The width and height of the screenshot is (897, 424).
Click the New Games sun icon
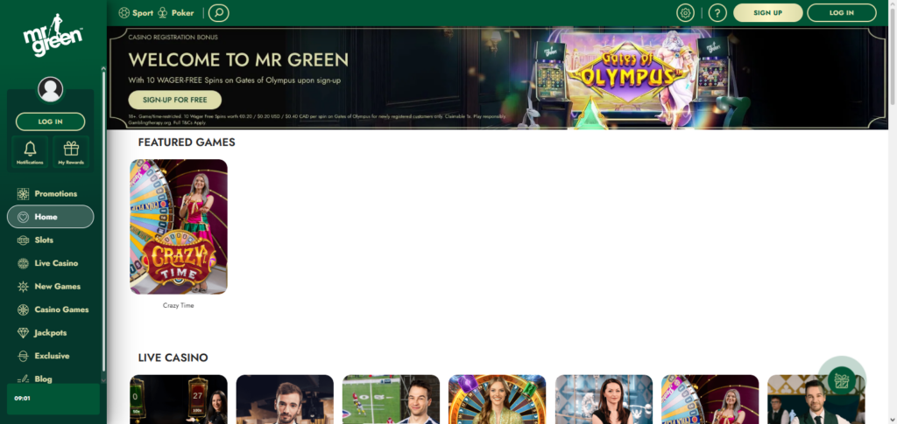(23, 287)
